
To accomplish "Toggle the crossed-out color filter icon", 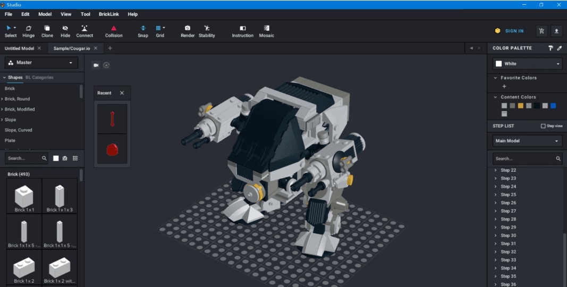I will point(65,158).
